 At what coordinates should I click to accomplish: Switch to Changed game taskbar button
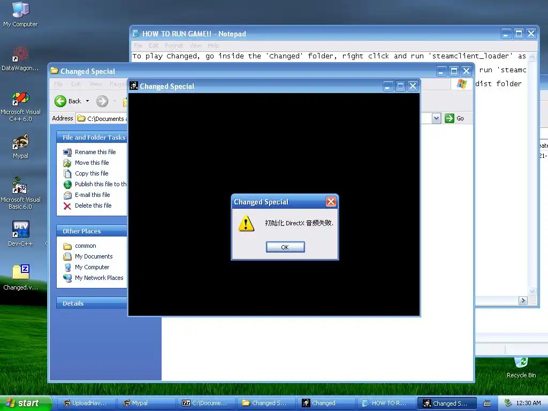pos(326,403)
